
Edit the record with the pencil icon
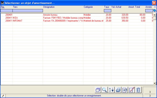click(x=132, y=90)
